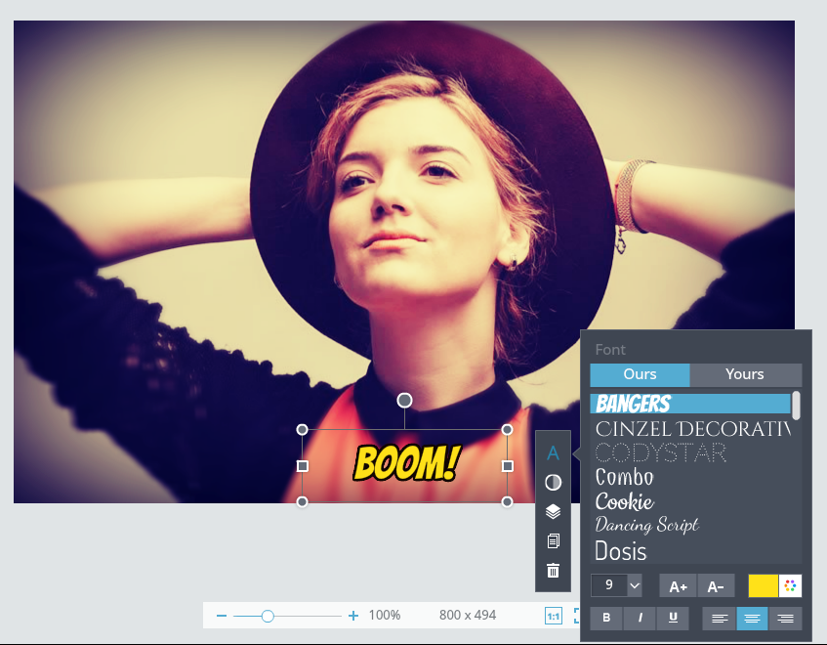Delete the text layer with the trash icon
The height and width of the screenshot is (645, 827).
(x=553, y=571)
